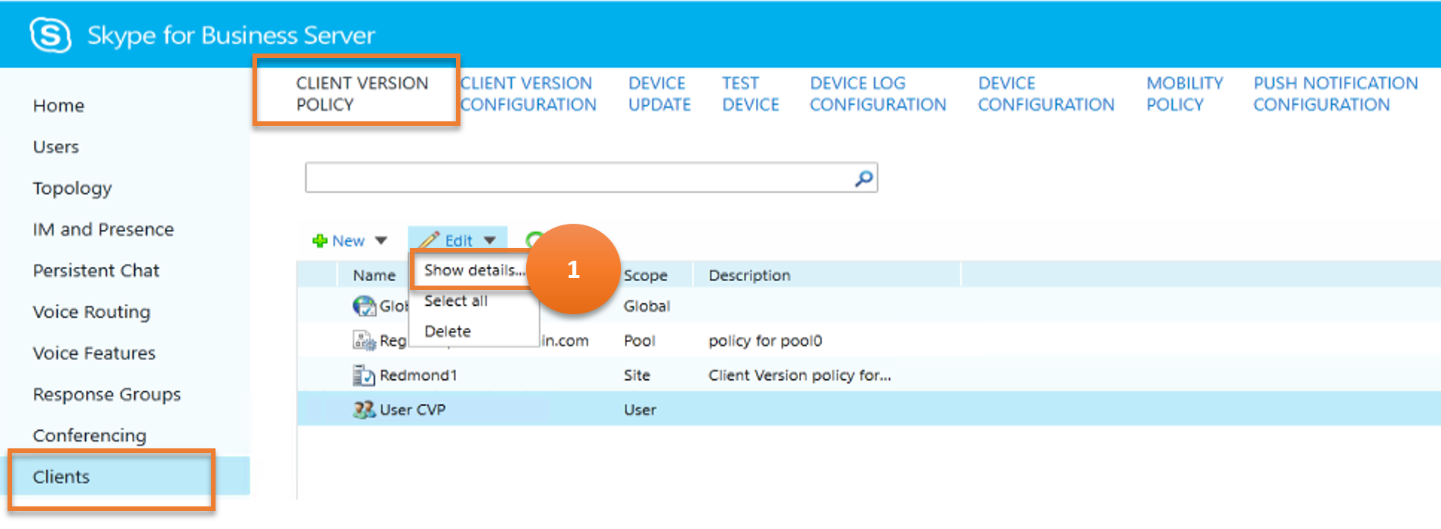Screen dimensions: 1441x529
Task: Click the Global scope cell
Action: 647,306
